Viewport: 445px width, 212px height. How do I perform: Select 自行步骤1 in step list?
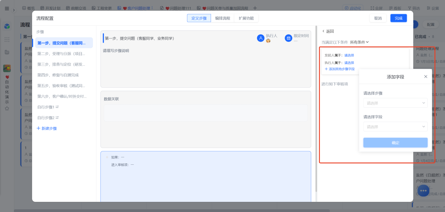[x=64, y=107]
